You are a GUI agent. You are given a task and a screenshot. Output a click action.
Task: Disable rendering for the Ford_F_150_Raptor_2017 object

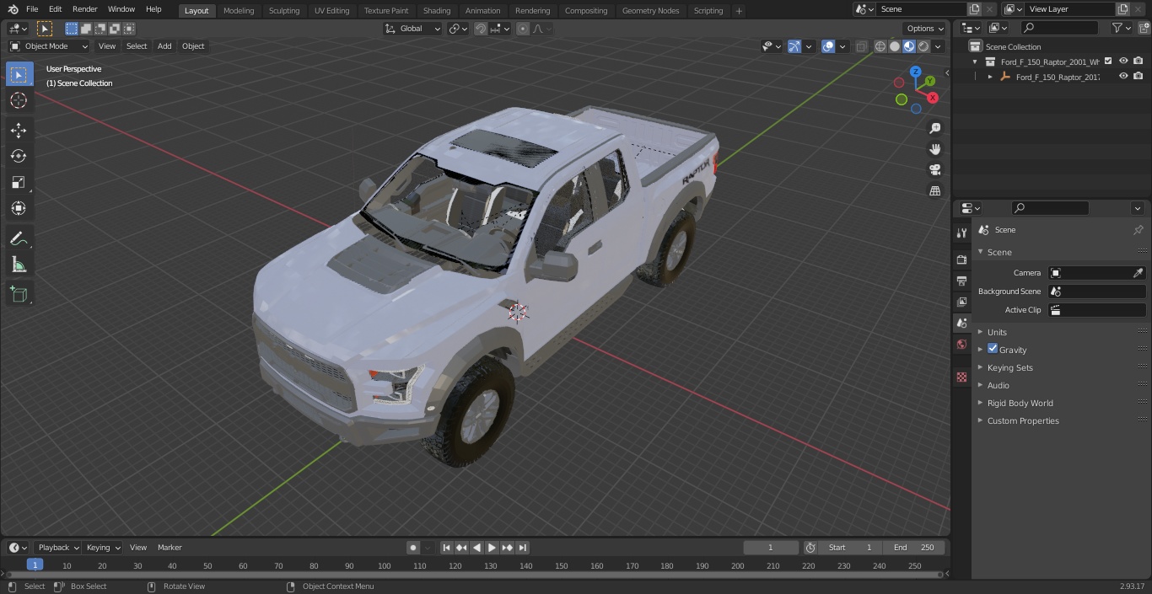pyautogui.click(x=1139, y=76)
